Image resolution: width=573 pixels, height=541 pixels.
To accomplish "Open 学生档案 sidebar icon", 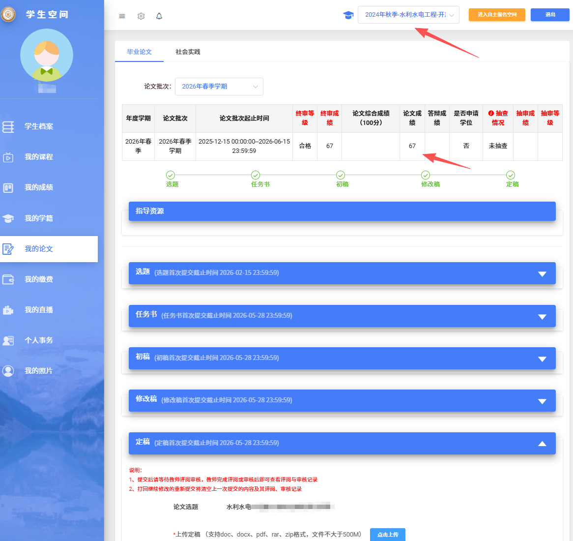I will 8,126.
